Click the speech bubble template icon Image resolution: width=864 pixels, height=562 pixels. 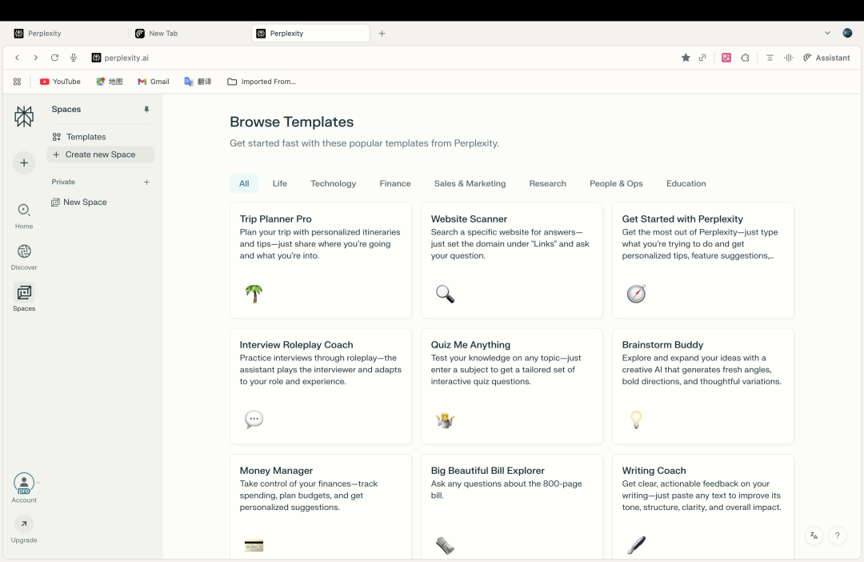click(254, 419)
